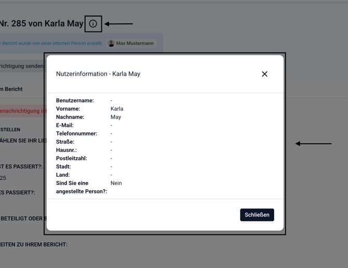Viewport: 348px width, 268px height.
Task: Click the partially hidden 'senden' button
Action: pos(22,66)
